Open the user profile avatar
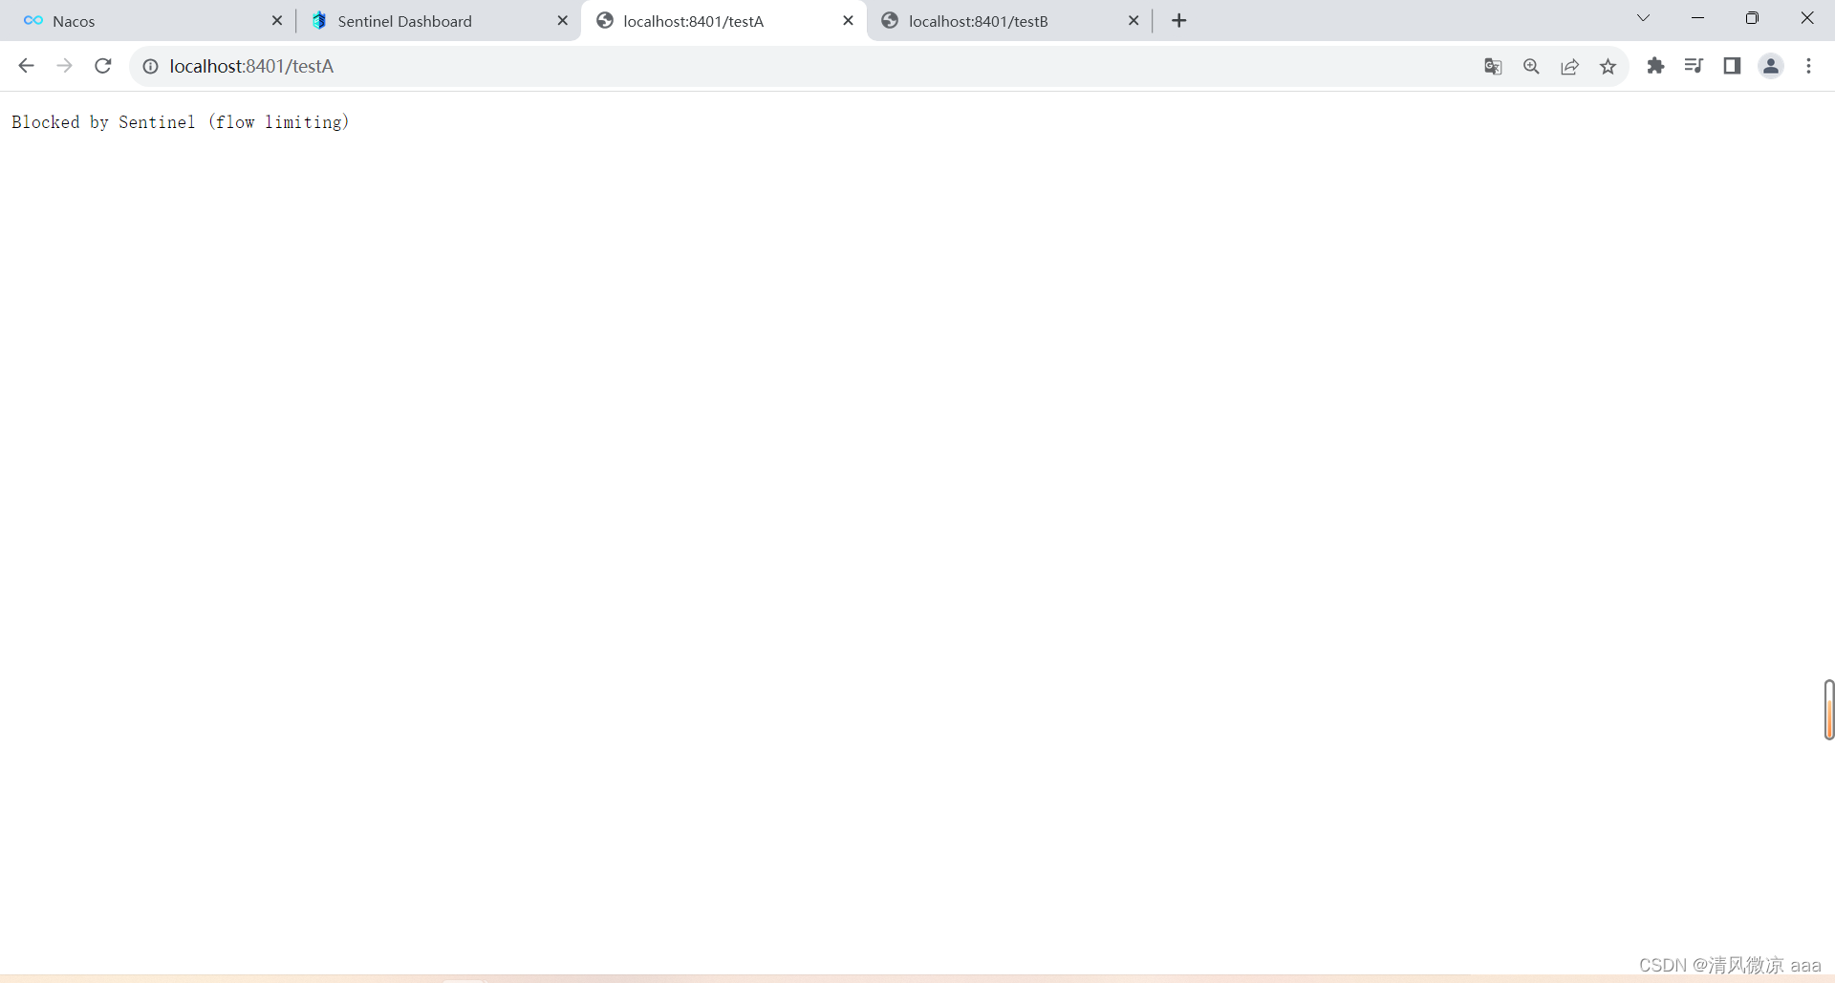 pos(1771,66)
